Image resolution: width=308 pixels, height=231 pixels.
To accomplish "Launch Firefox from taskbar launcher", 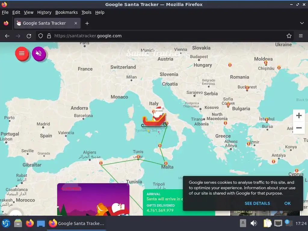I will [30, 223].
